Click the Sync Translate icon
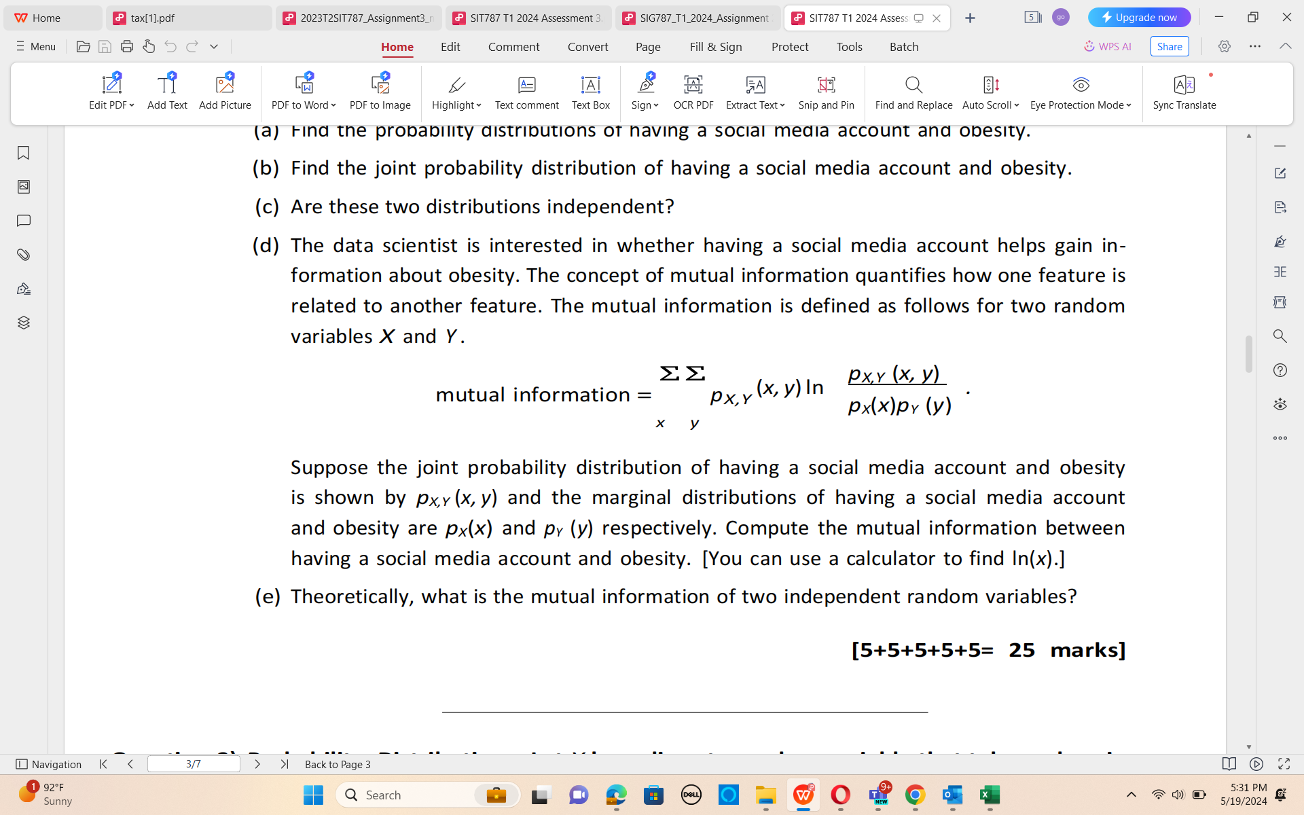Screen dimensions: 1304x815 (x=1184, y=92)
